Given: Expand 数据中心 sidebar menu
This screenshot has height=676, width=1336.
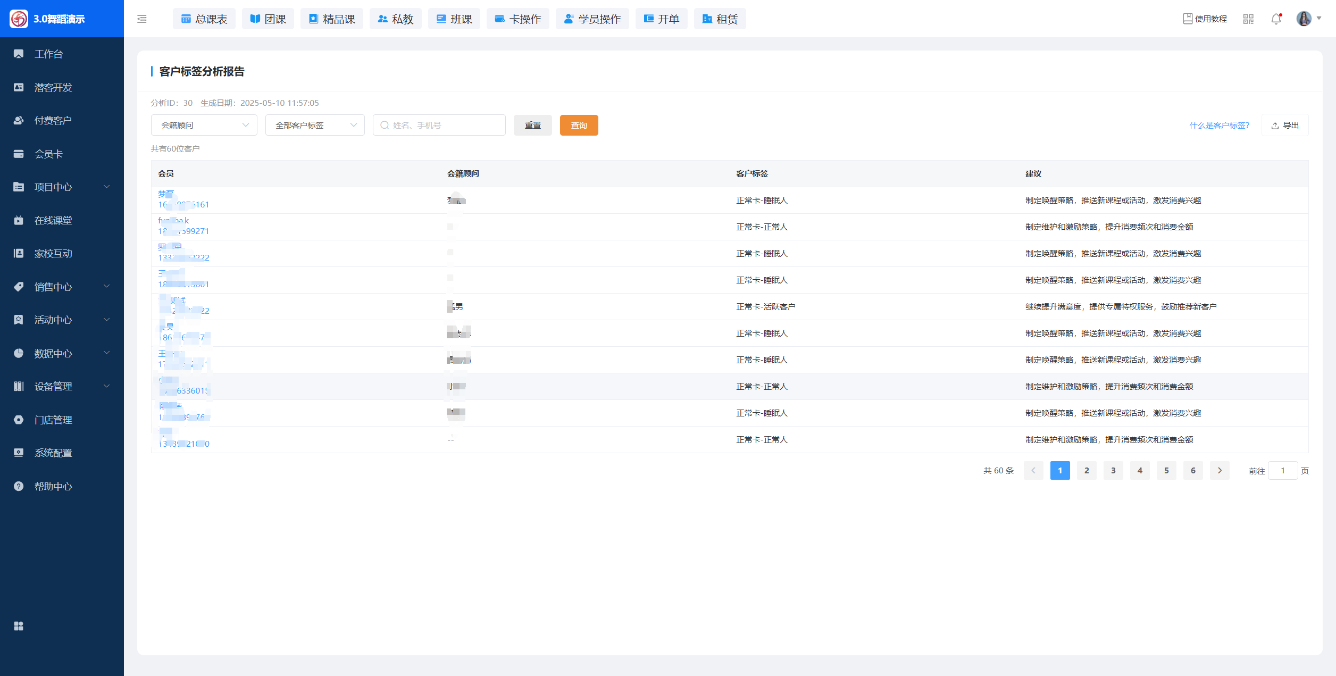Looking at the screenshot, I should pos(62,353).
